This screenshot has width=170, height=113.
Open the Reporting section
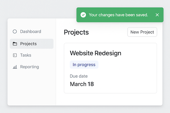(x=29, y=67)
